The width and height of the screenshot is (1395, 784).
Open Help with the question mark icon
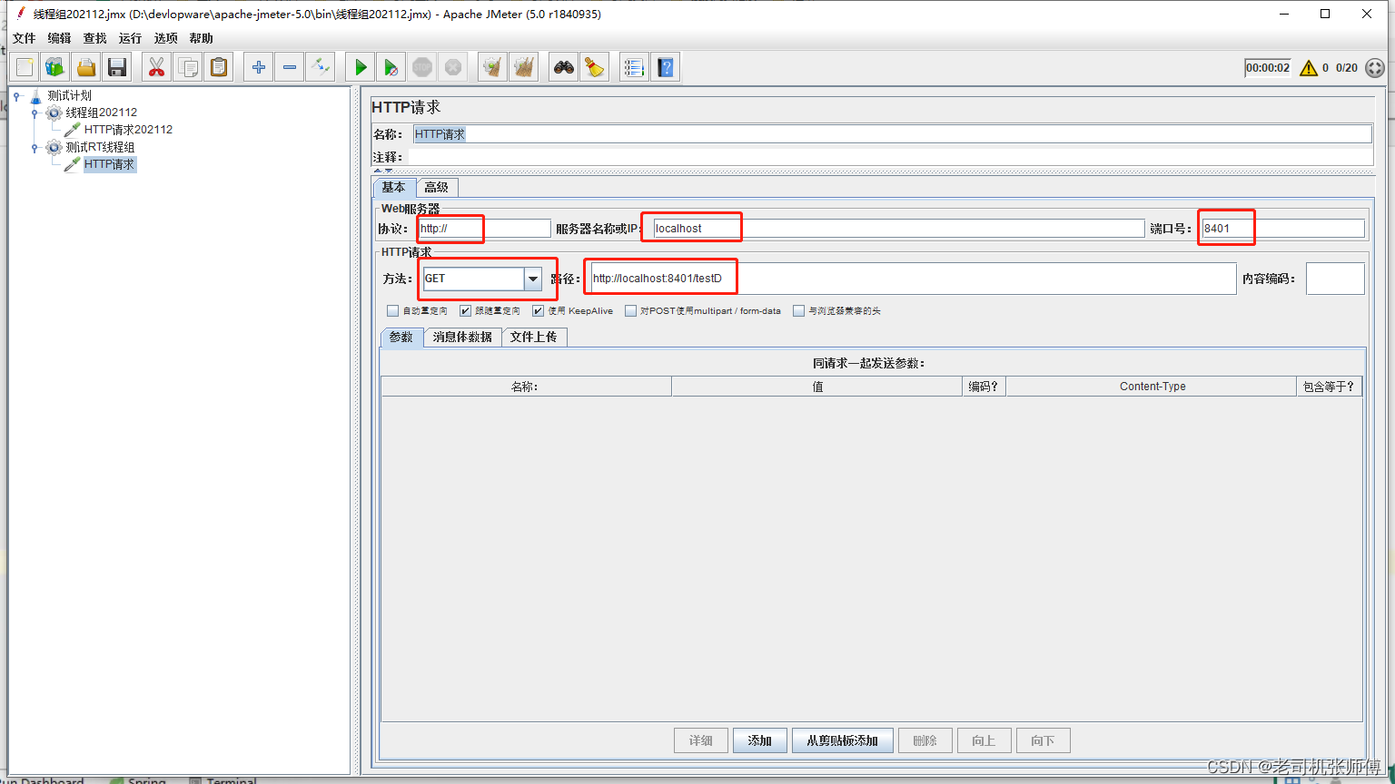coord(666,67)
